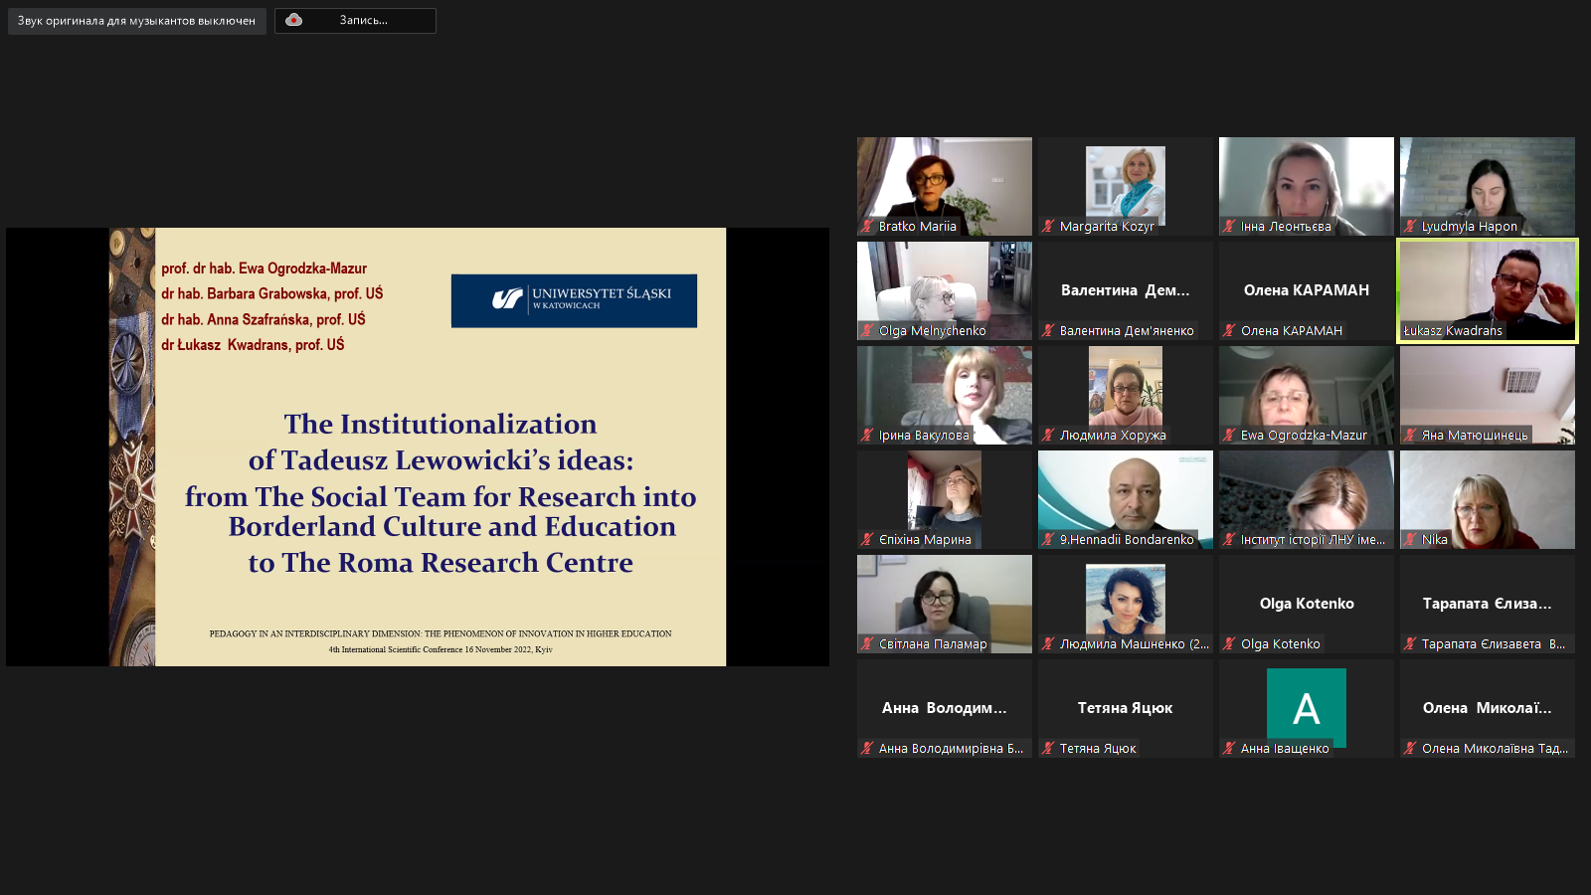Viewport: 1591px width, 895px height.
Task: Select Світлана Паламар's video tile
Action: click(944, 602)
